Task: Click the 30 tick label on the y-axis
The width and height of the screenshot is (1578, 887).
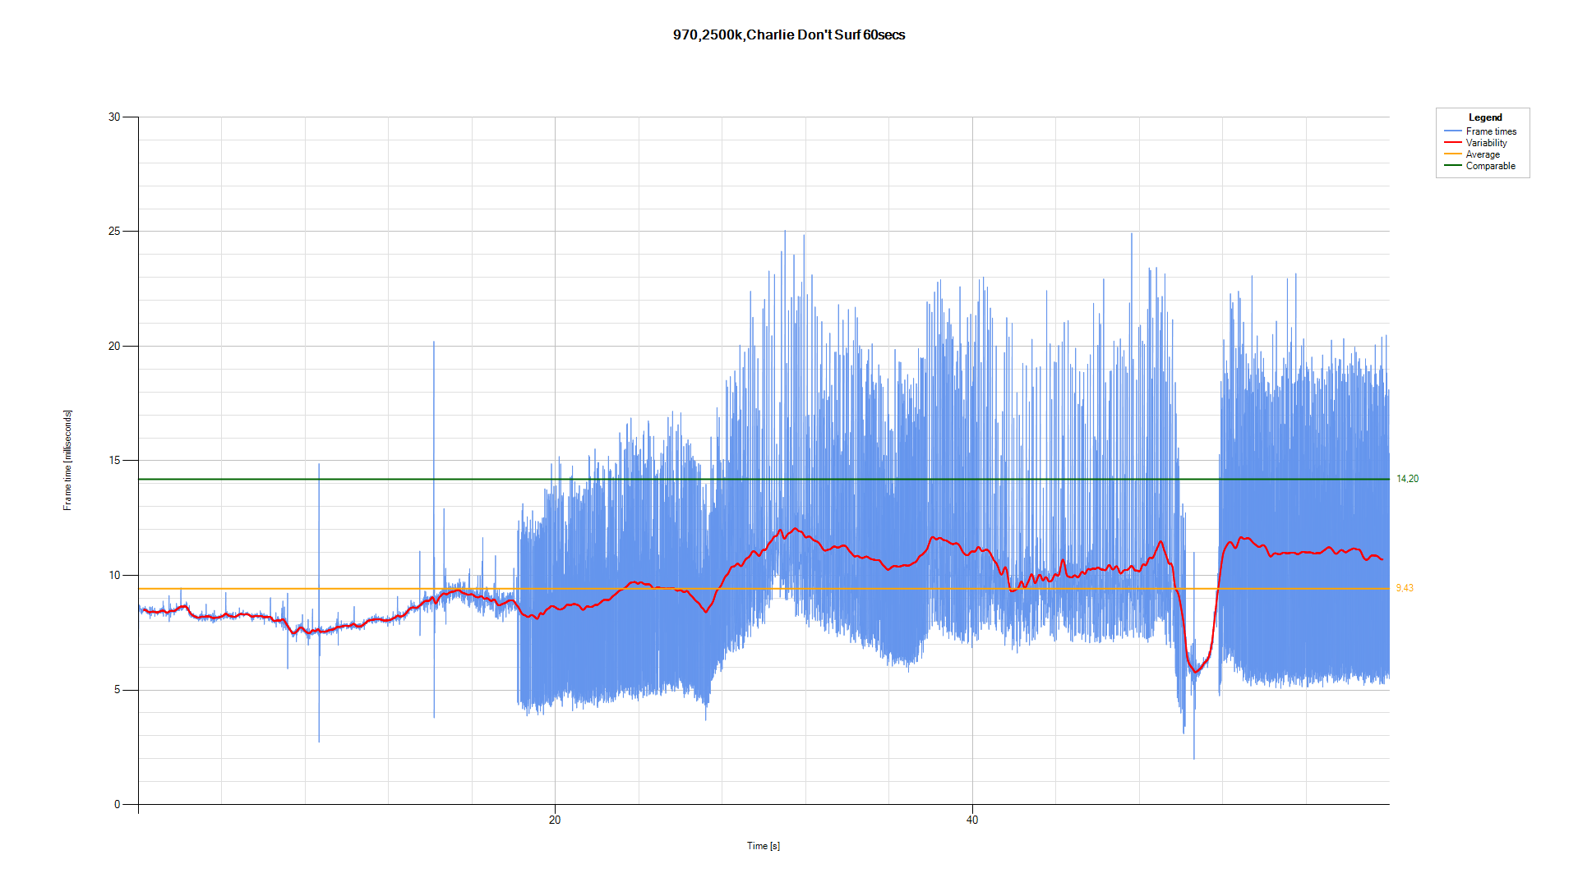Action: 114,117
